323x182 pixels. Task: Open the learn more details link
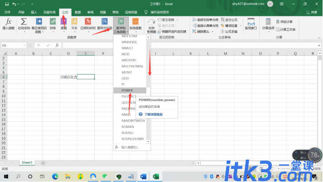(153, 114)
